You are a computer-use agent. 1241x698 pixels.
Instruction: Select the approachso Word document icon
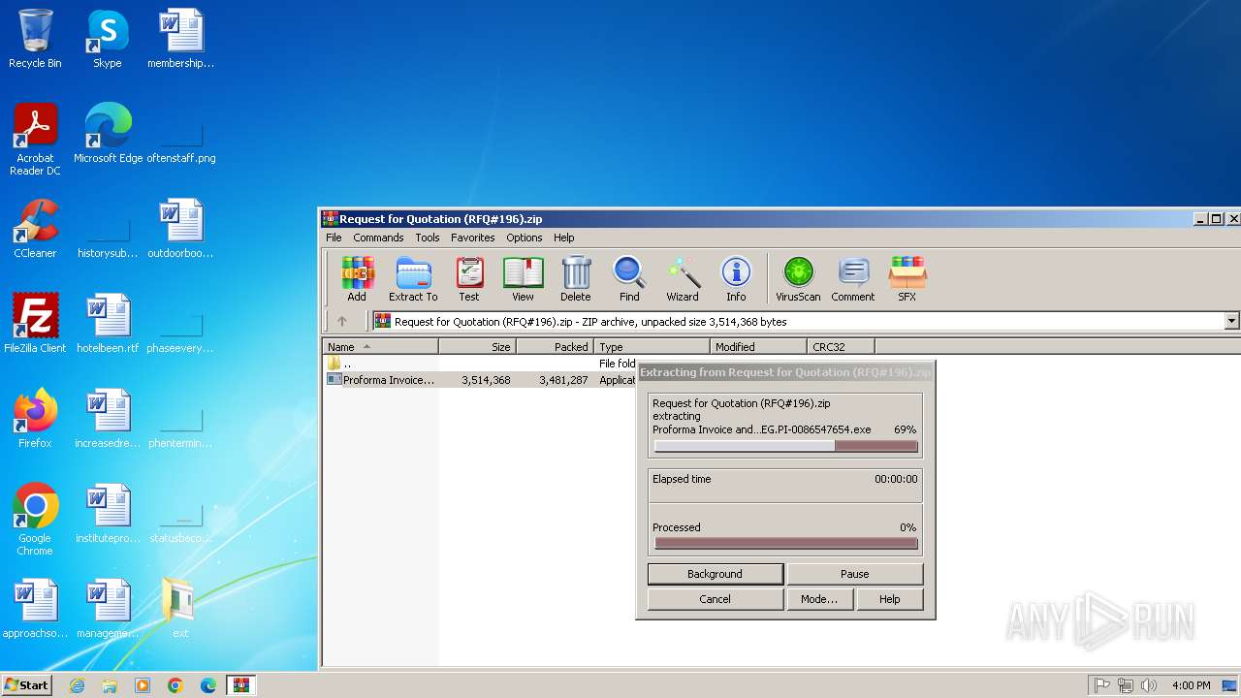pos(35,609)
